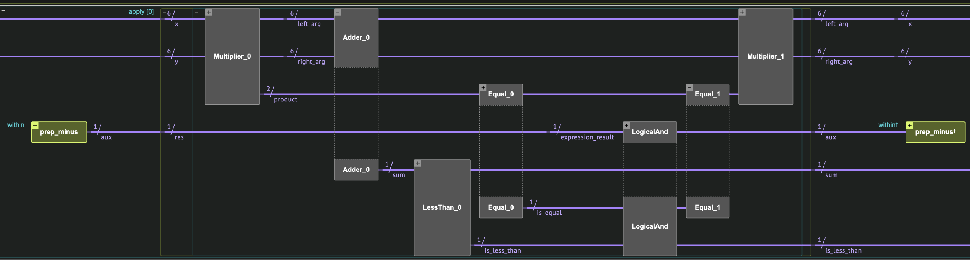This screenshot has width=970, height=260.
Task: Click the prep_minus block body
Action: (x=59, y=132)
